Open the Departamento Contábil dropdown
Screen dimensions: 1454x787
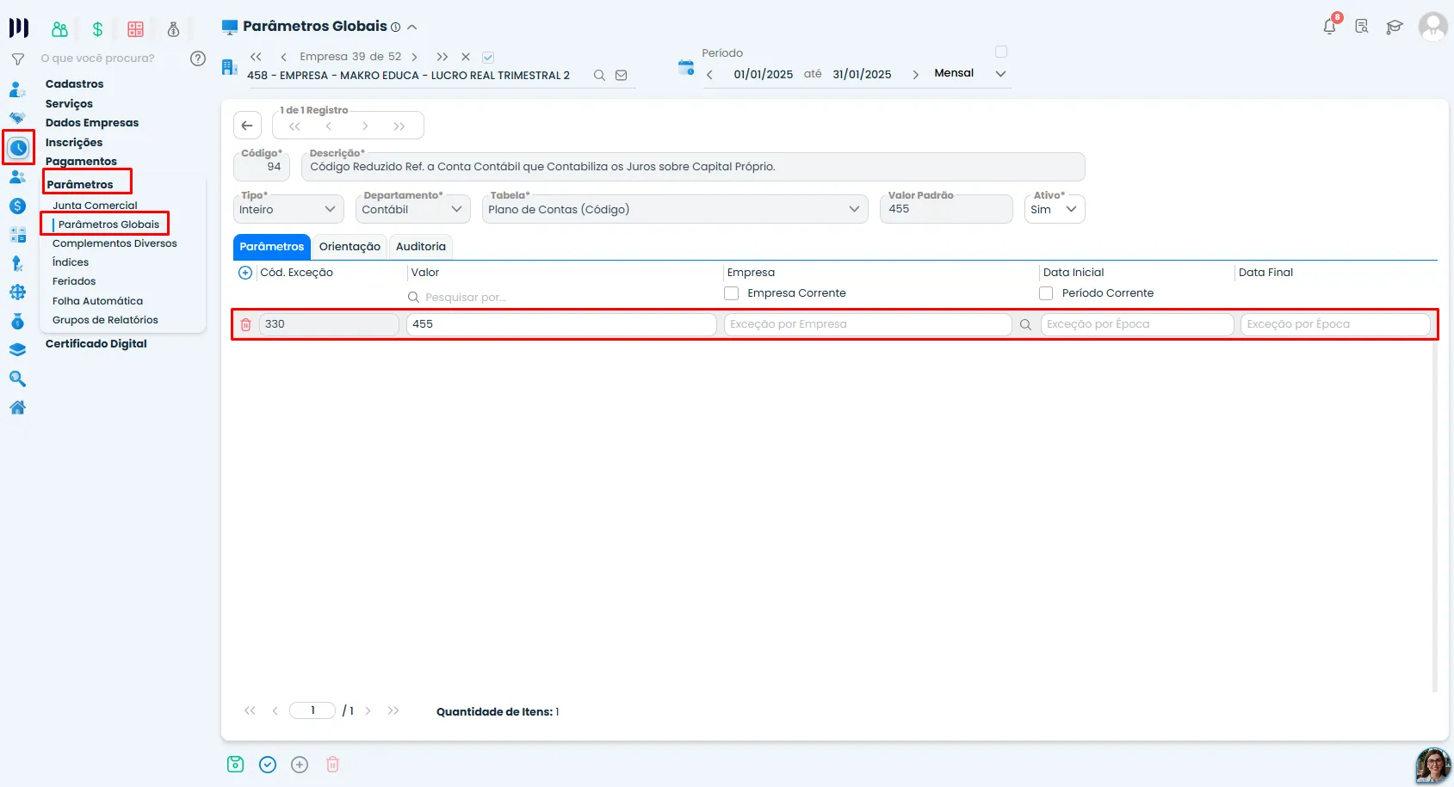pos(413,209)
